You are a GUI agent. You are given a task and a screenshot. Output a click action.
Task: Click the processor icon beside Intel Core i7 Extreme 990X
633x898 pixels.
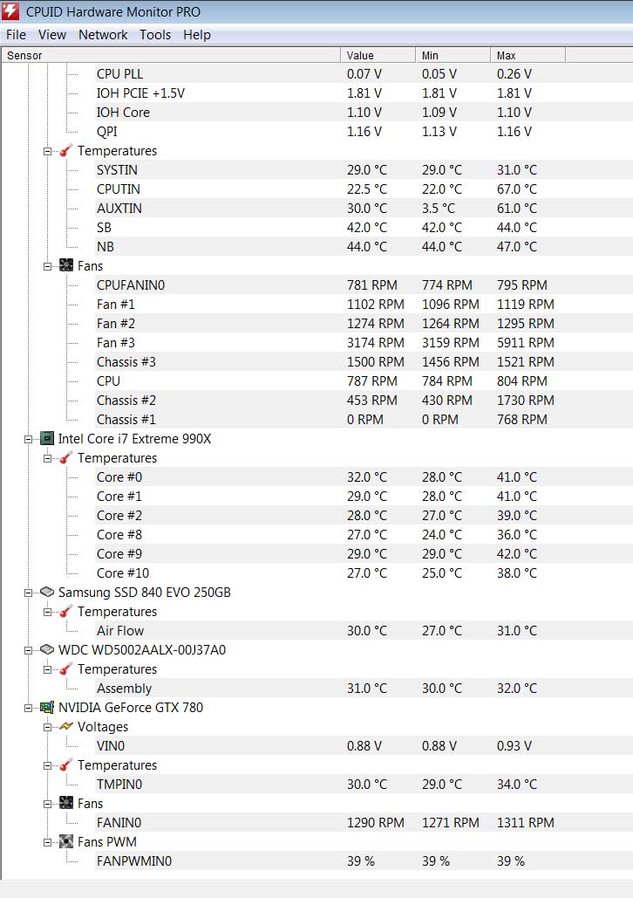point(47,439)
